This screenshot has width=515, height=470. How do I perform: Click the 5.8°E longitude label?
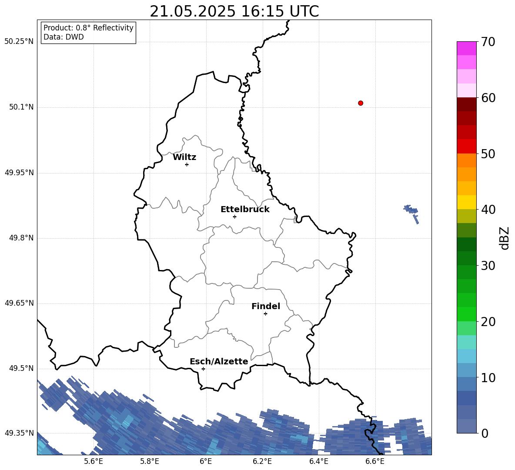[150, 462]
